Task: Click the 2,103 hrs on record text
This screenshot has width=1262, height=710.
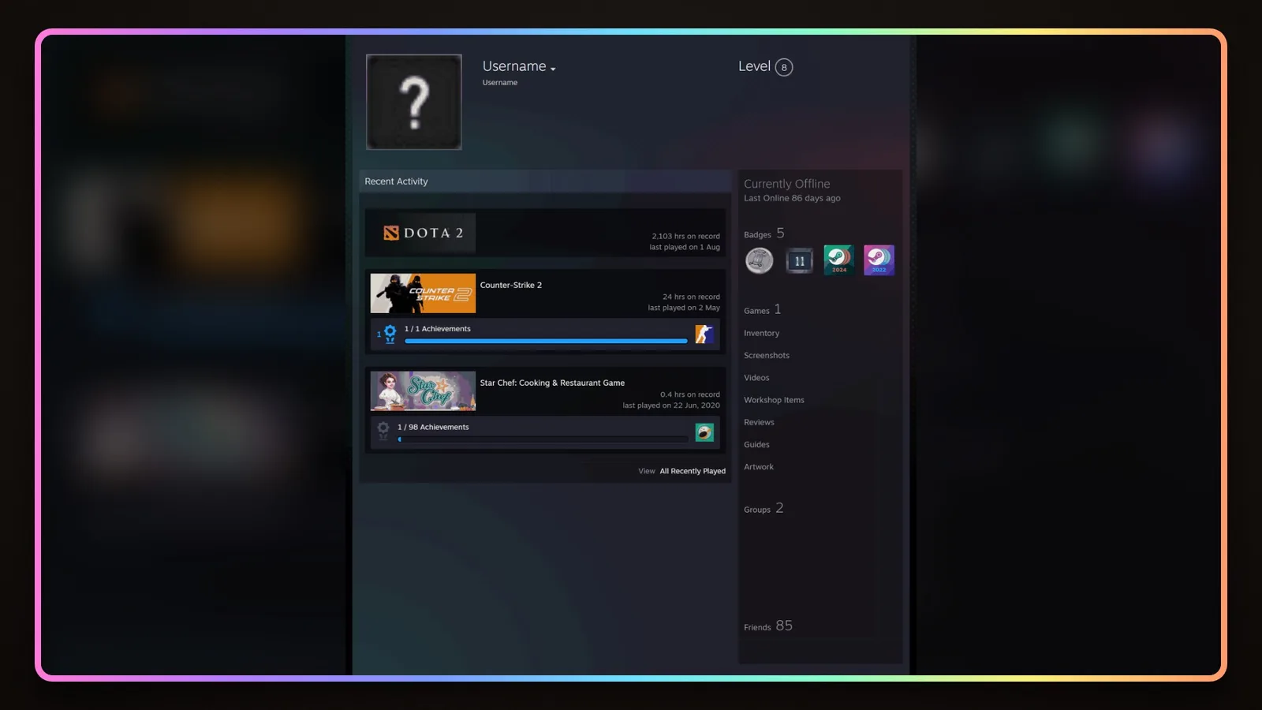Action: click(x=685, y=236)
